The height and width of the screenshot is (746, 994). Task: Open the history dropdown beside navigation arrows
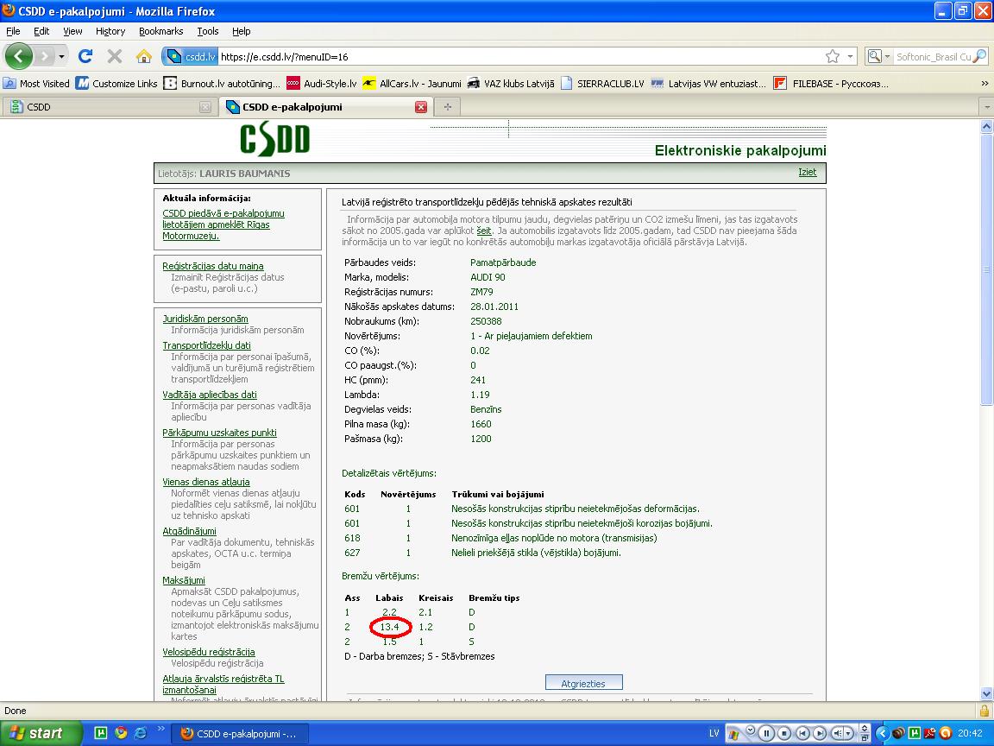tap(61, 56)
